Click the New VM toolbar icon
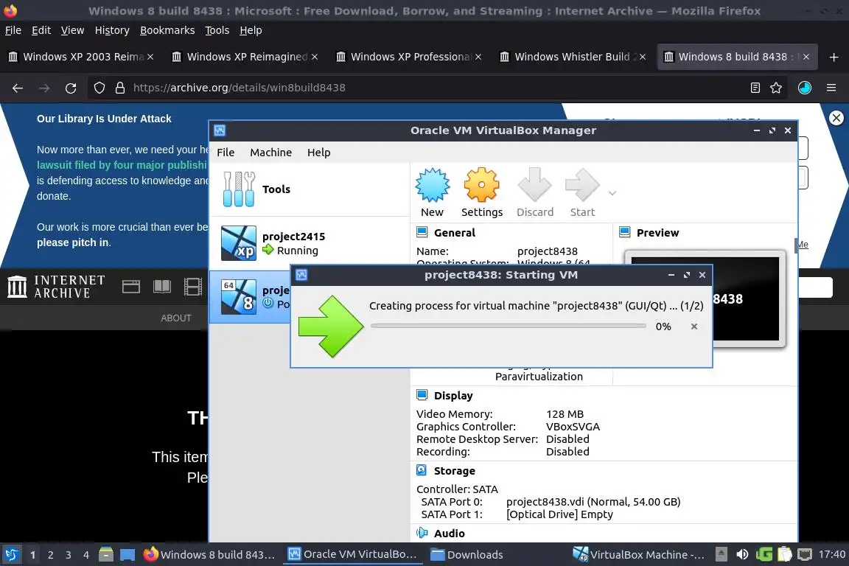This screenshot has width=849, height=566. coord(432,185)
